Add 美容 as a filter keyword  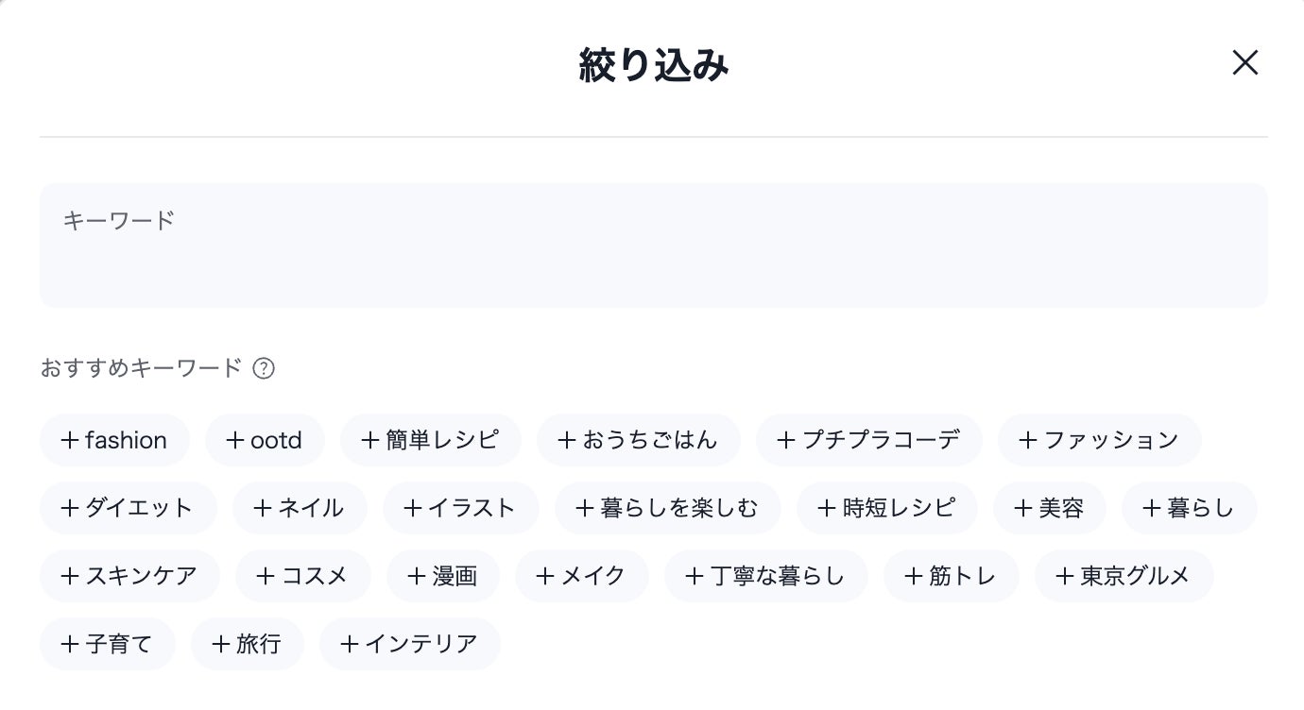[1049, 507]
